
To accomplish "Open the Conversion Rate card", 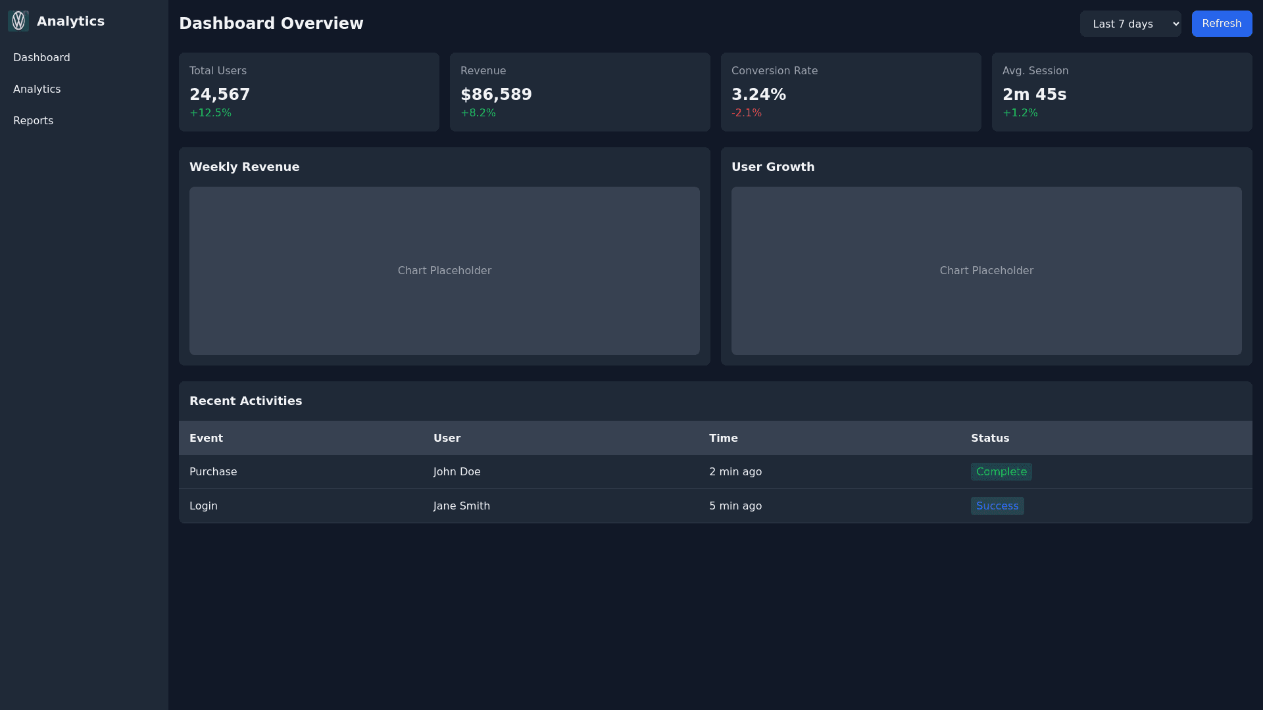I will tap(851, 92).
